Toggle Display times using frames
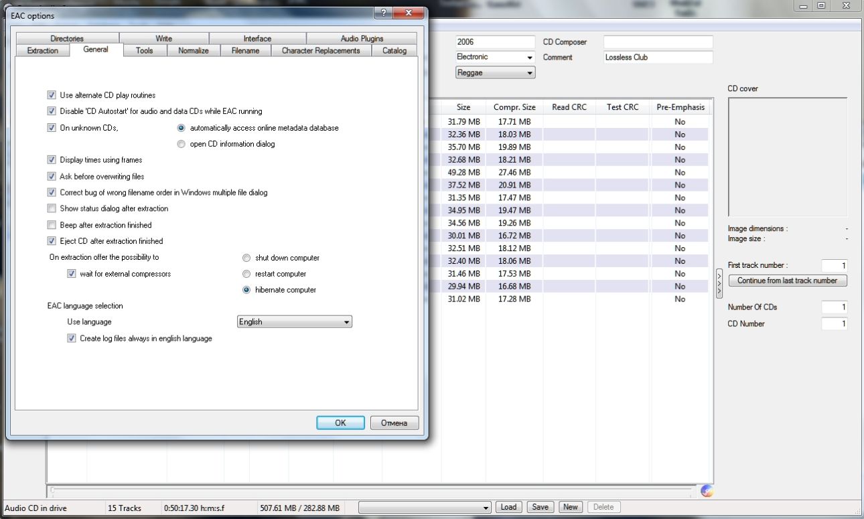The width and height of the screenshot is (864, 519). tap(52, 160)
